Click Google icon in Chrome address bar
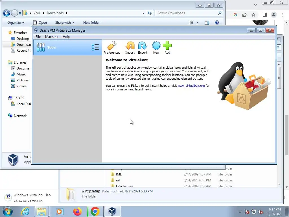The width and height of the screenshot is (289, 217). point(235,15)
